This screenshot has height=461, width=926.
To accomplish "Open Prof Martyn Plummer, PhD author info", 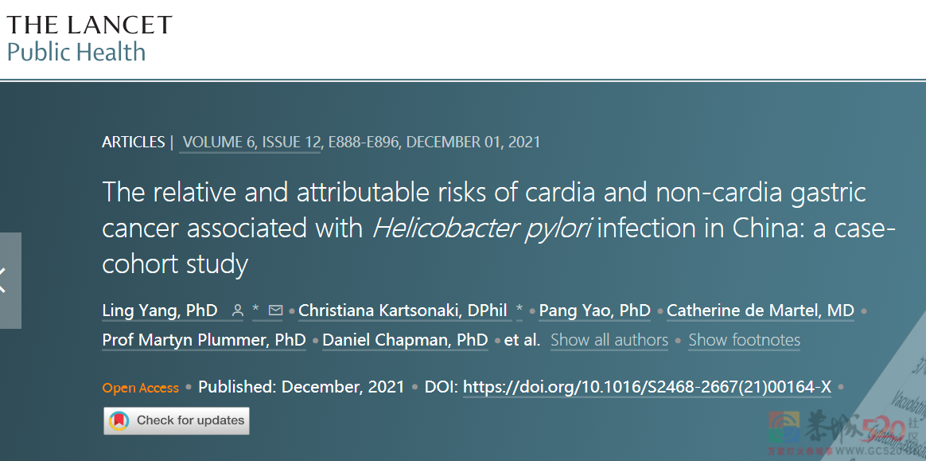I will (204, 341).
